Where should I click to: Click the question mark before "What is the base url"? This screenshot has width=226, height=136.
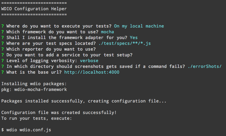point(3,72)
